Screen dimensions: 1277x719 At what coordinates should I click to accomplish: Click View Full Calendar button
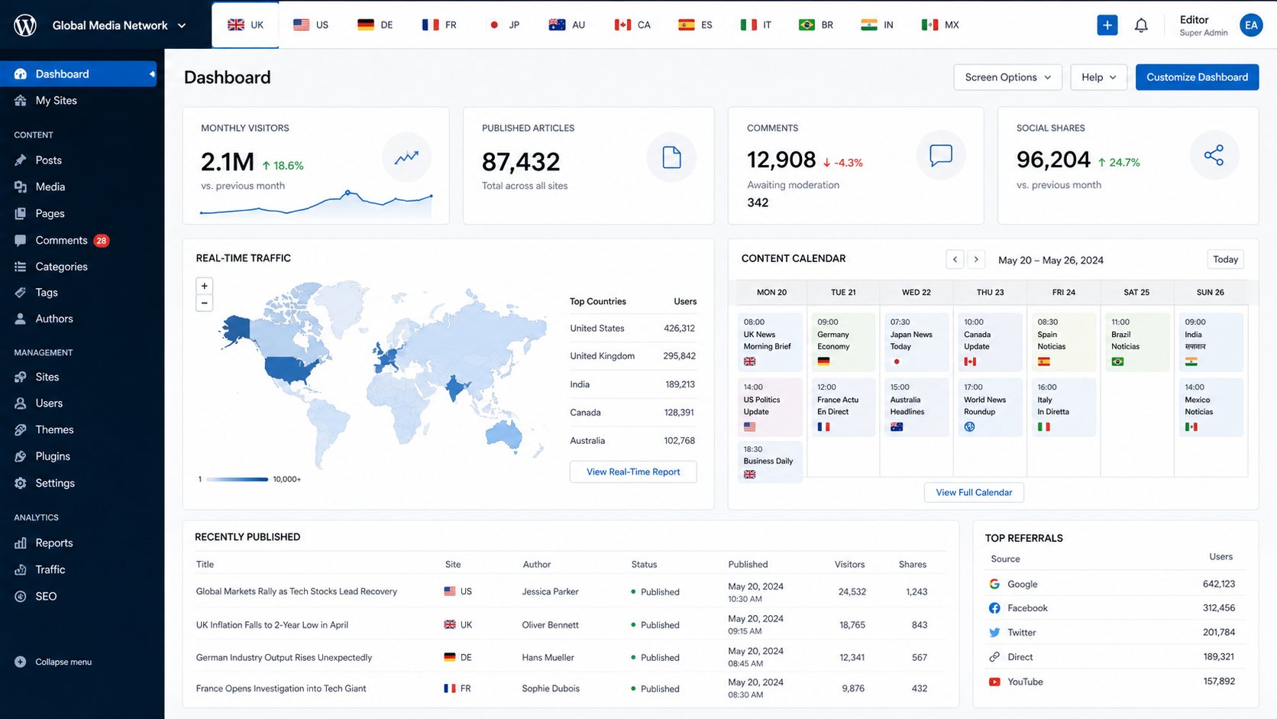coord(974,492)
